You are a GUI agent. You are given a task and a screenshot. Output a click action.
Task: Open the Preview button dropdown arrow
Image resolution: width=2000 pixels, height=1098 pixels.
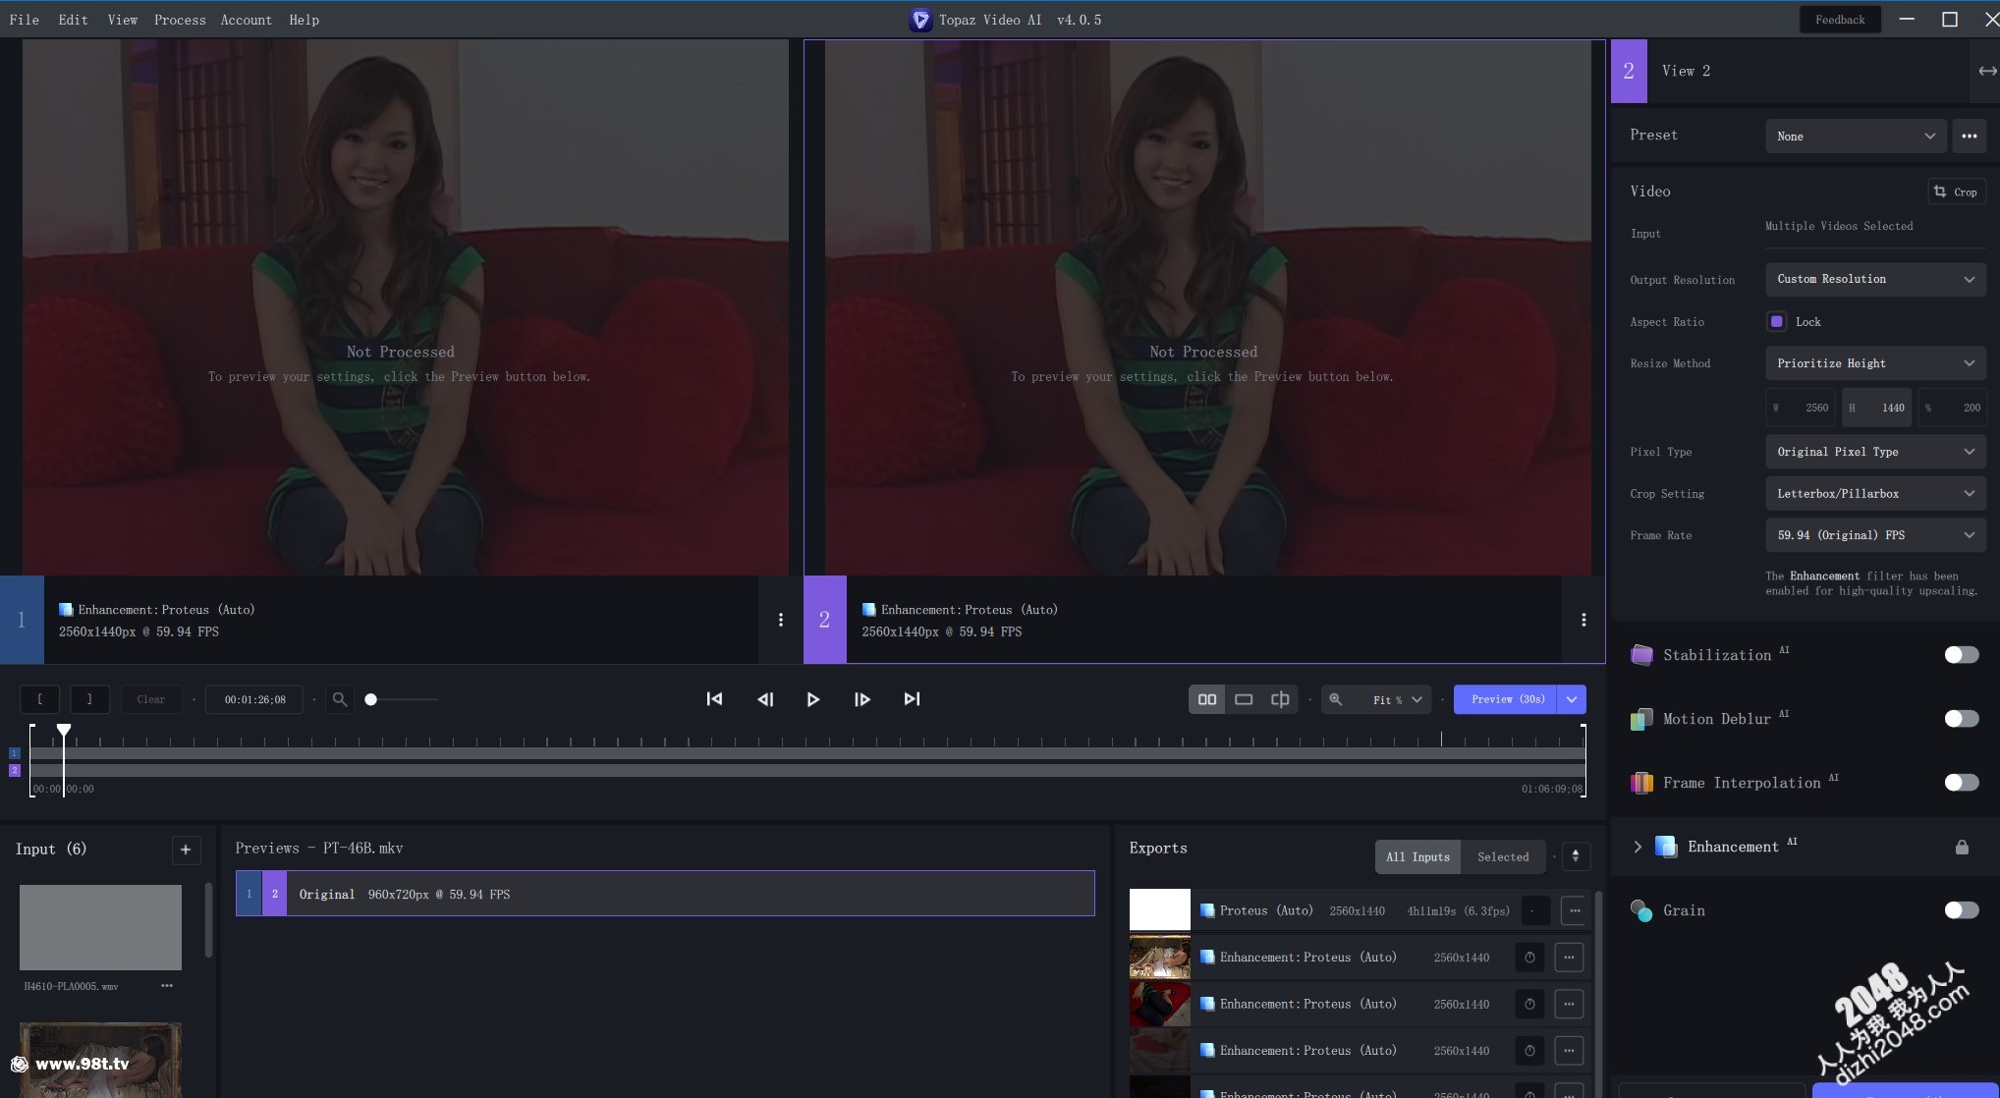pyautogui.click(x=1572, y=699)
